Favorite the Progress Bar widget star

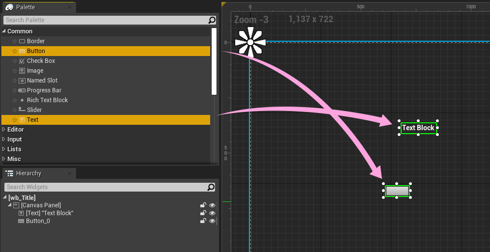14,90
